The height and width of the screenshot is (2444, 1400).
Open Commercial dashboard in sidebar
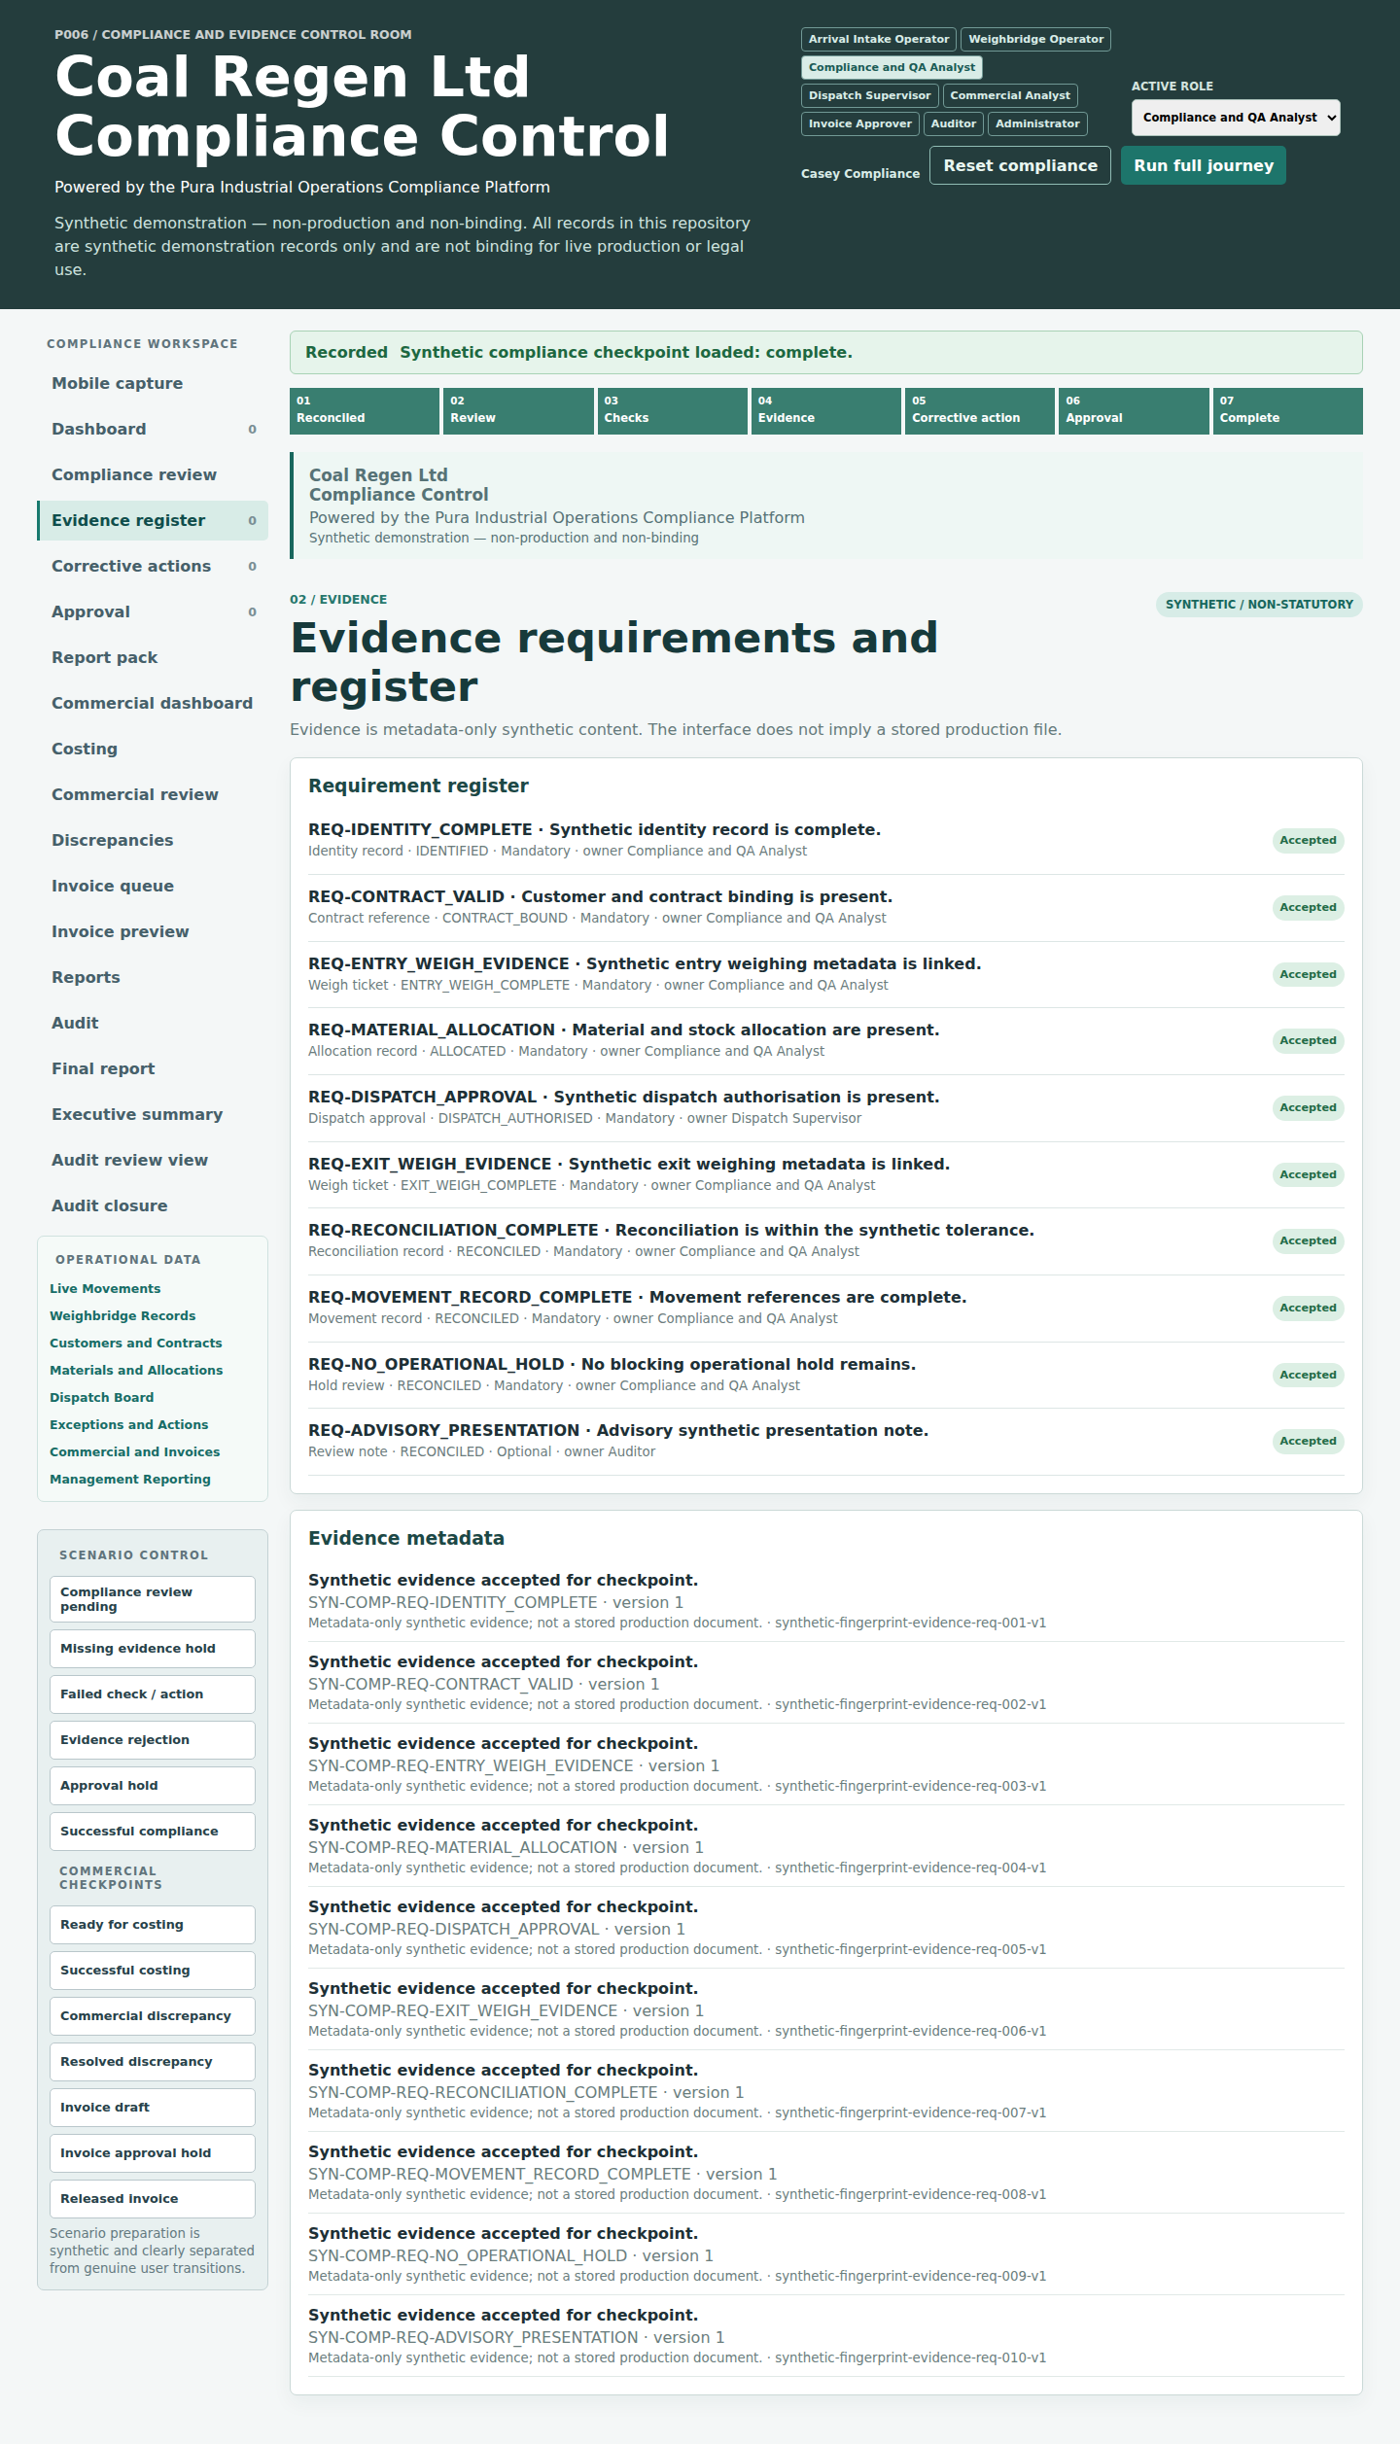pos(153,703)
